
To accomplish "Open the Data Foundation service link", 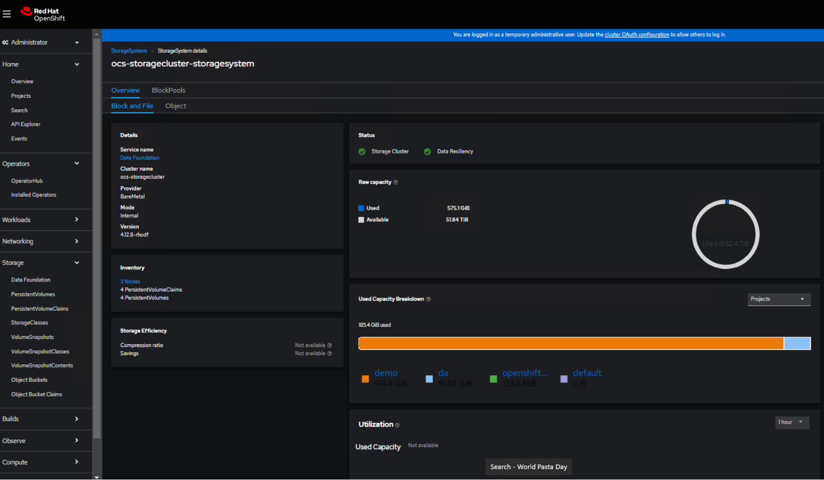I will pos(140,158).
